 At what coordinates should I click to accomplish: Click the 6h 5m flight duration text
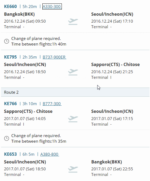tap(29, 154)
